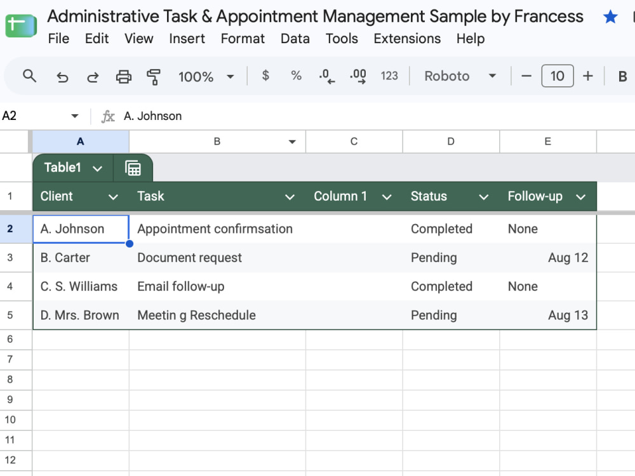Select None follow-up in A. Johnson row
This screenshot has height=476, width=635.
coord(548,229)
